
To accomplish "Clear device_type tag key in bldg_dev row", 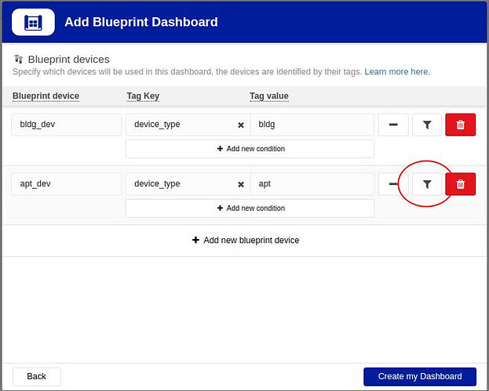I will (x=241, y=125).
